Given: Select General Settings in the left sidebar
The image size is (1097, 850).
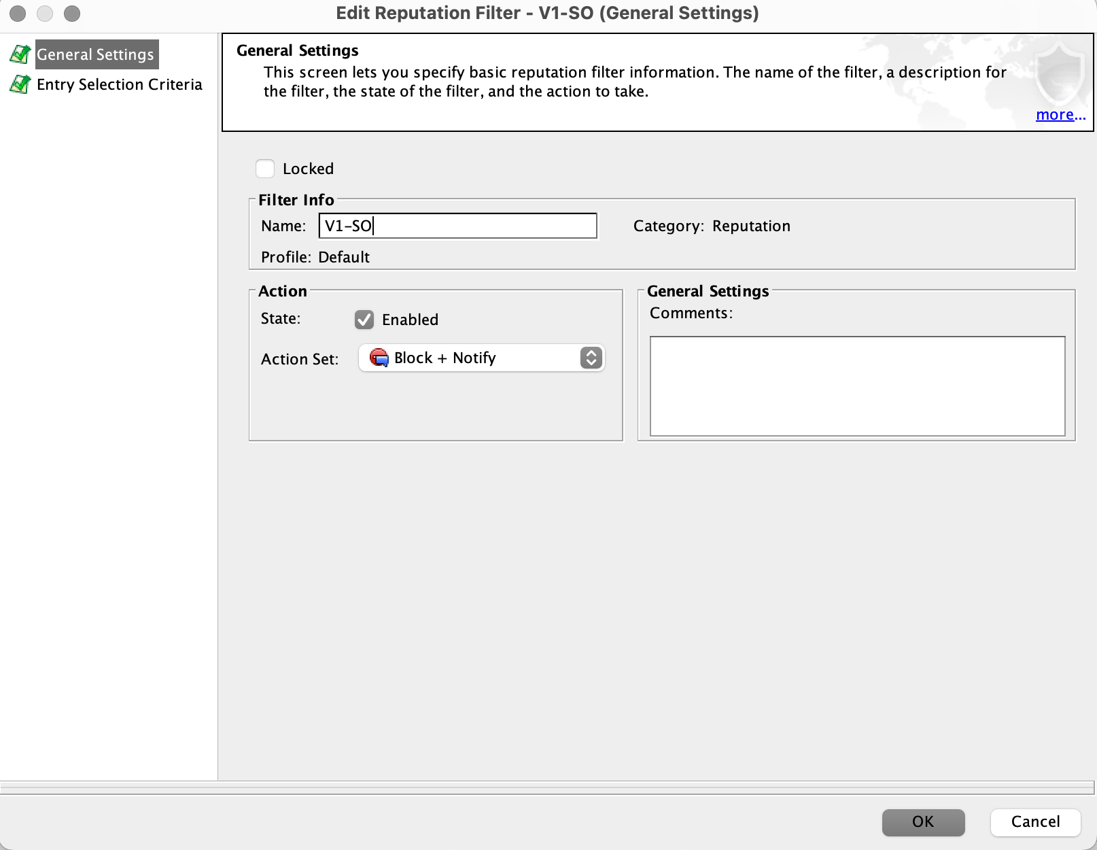Looking at the screenshot, I should point(96,54).
